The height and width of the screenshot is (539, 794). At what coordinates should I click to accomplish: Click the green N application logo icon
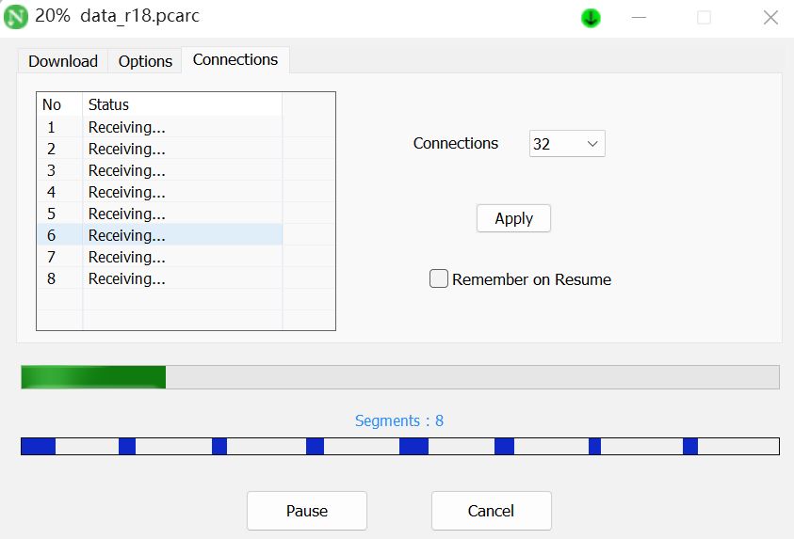pos(16,17)
